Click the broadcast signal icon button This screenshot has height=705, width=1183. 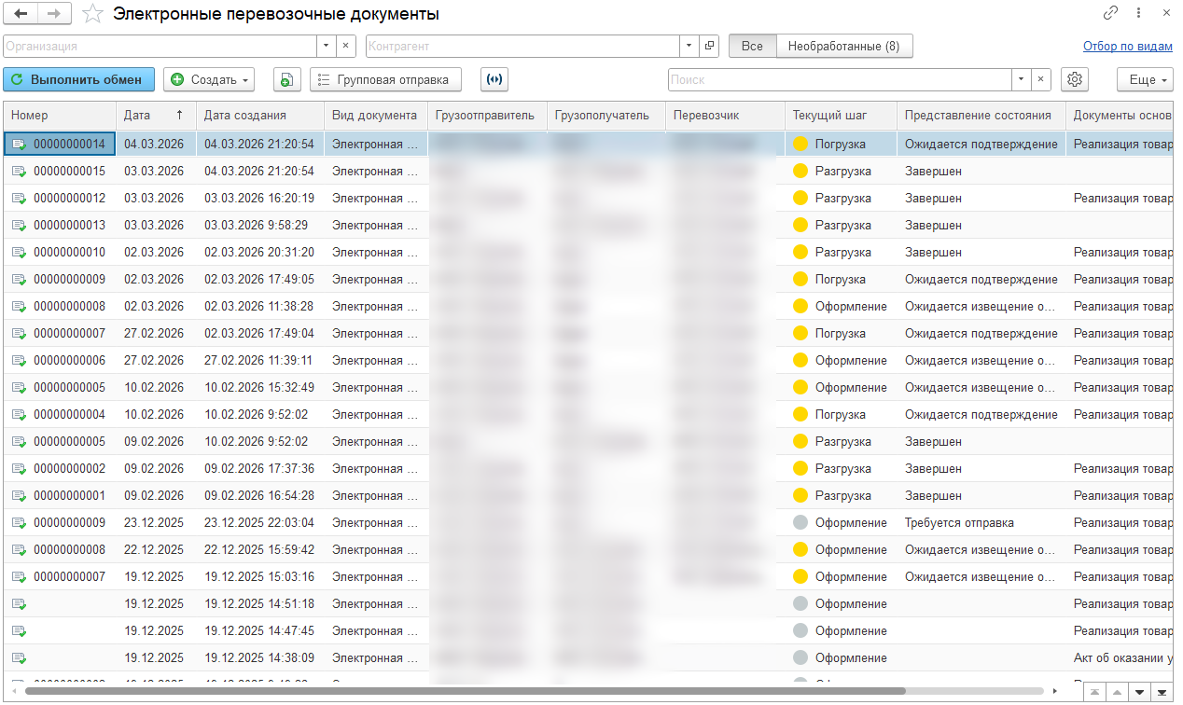[x=494, y=80]
